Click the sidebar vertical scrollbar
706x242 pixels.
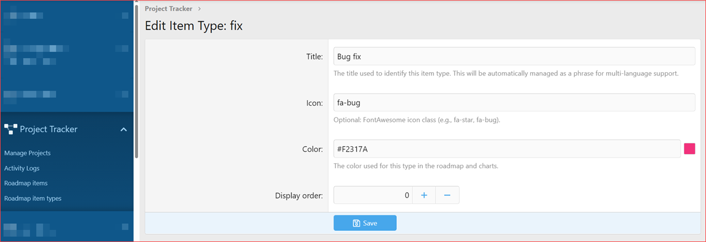[x=136, y=83]
